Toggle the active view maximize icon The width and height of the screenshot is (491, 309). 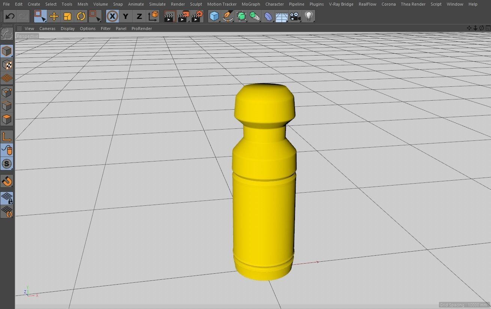tap(488, 28)
